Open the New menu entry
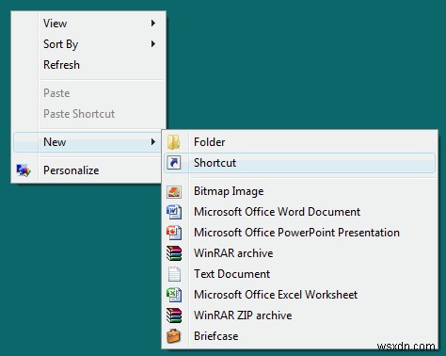 [88, 142]
